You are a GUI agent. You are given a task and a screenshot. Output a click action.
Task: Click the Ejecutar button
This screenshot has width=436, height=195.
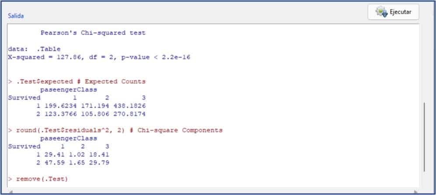pyautogui.click(x=393, y=12)
